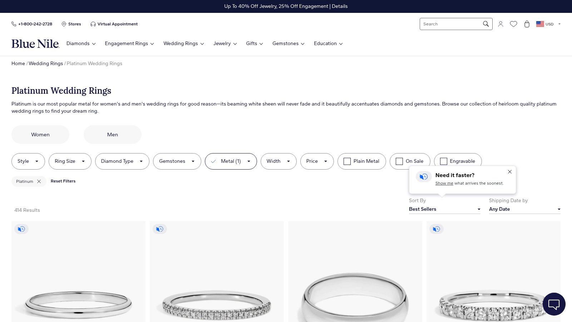
Task: Open the live chat bubble icon
Action: point(554,304)
